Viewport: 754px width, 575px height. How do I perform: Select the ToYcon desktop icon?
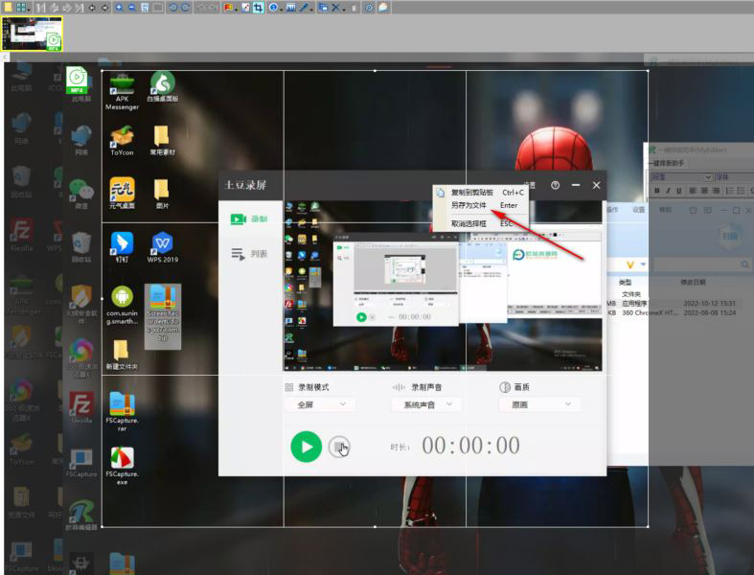[x=122, y=141]
